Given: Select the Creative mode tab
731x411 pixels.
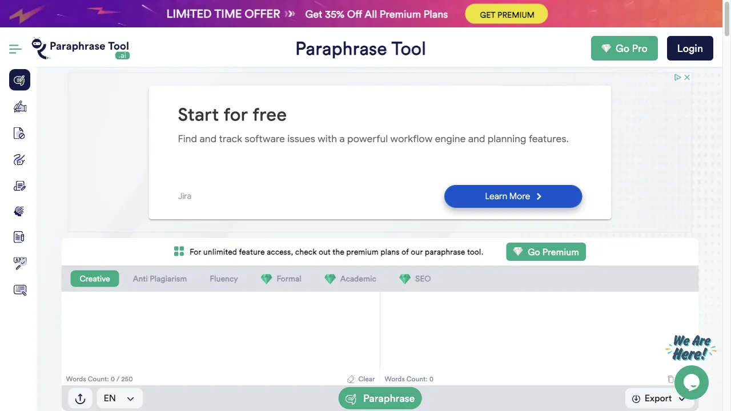Looking at the screenshot, I should 95,279.
